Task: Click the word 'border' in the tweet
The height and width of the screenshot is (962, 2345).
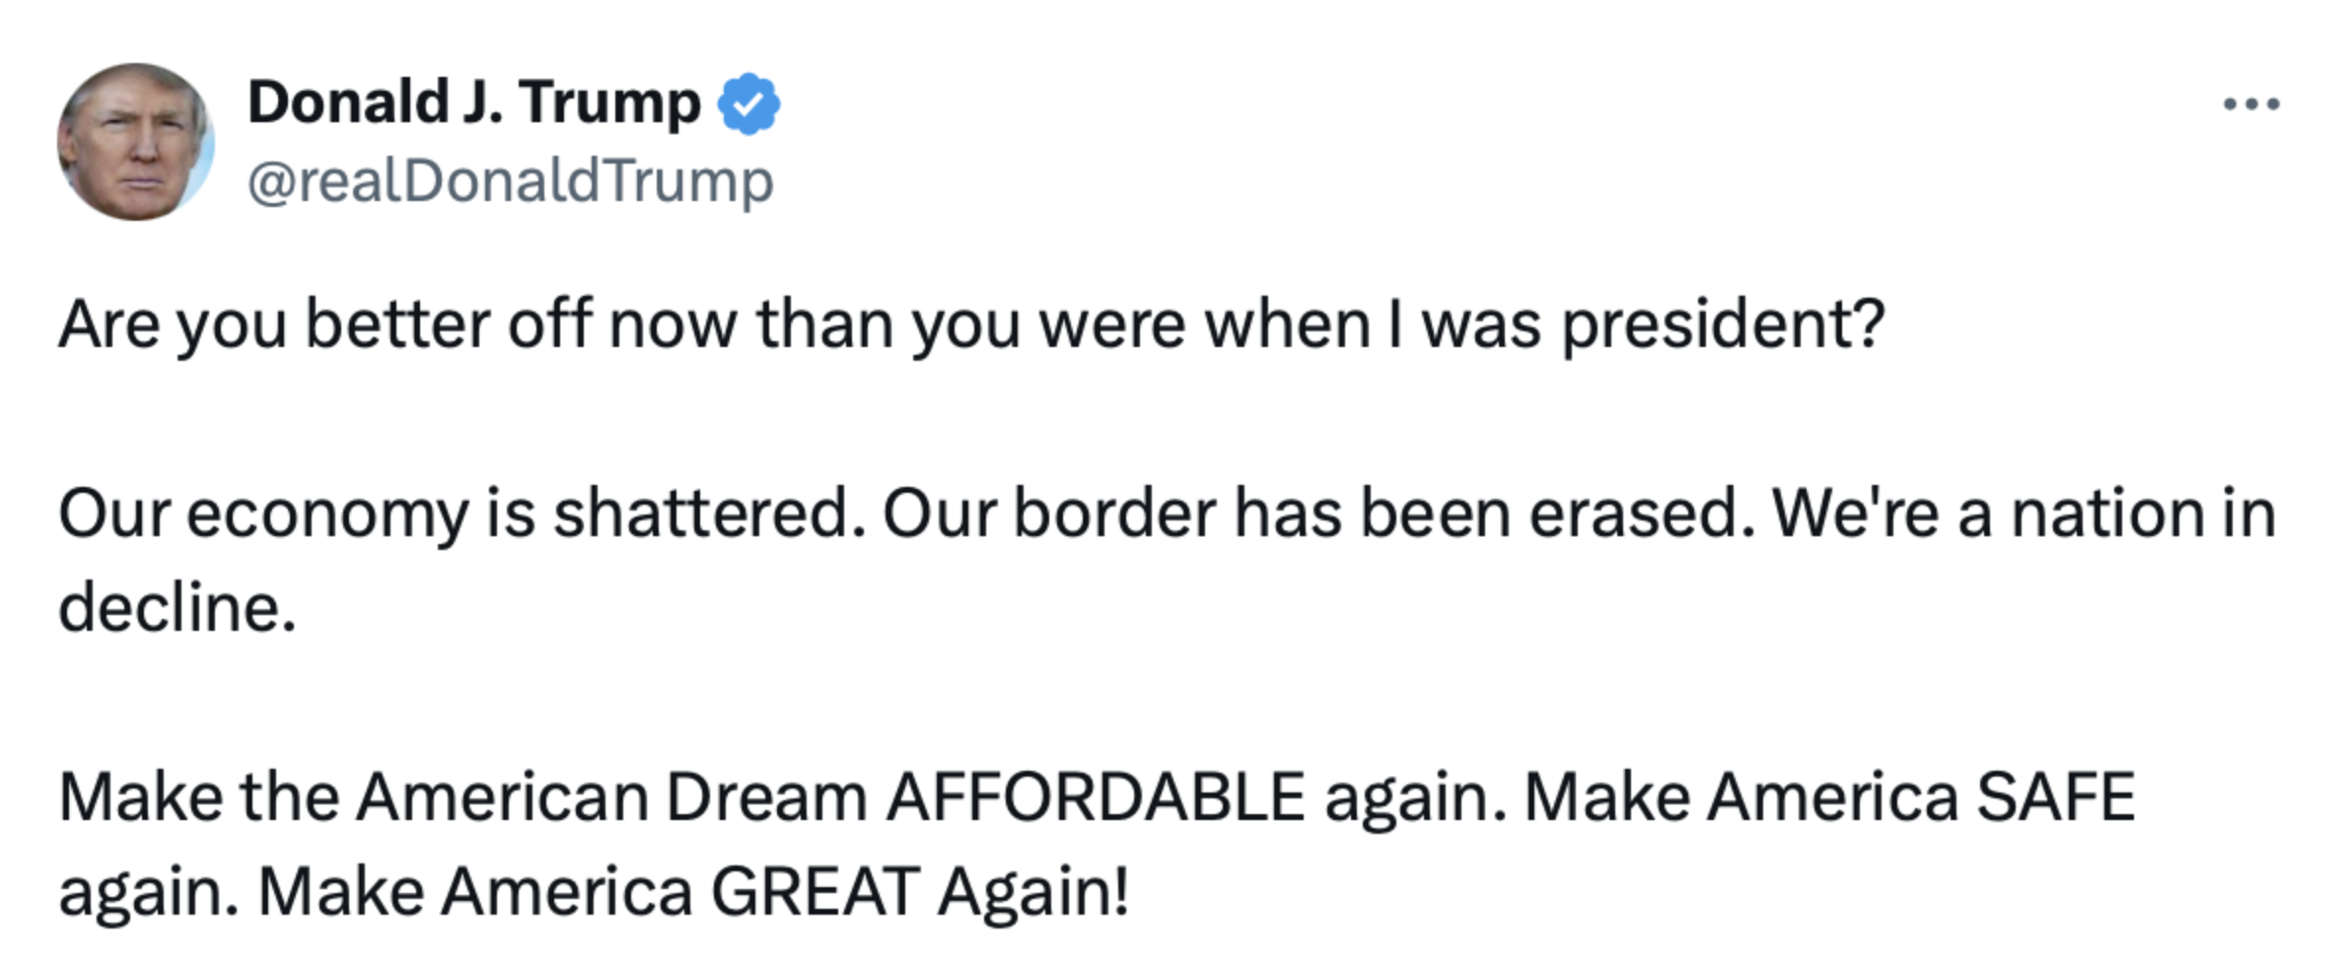Action: [x=1115, y=515]
